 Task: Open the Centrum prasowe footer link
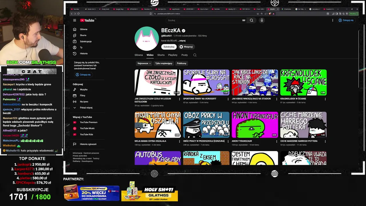(x=91, y=153)
